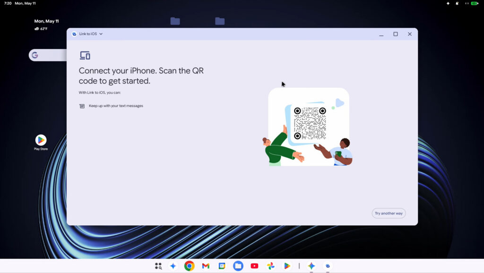Click the 'Connect your iPhone' heading

pos(141,76)
